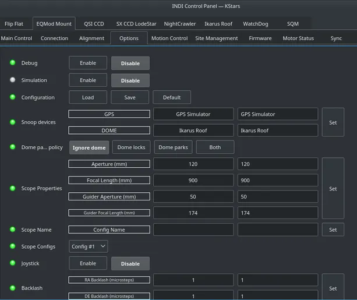
Task: Click the Scope Name status light
Action: point(13,230)
